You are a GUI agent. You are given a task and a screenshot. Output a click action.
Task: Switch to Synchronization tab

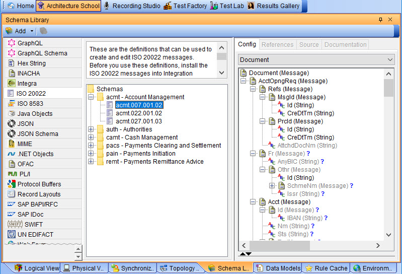click(133, 268)
